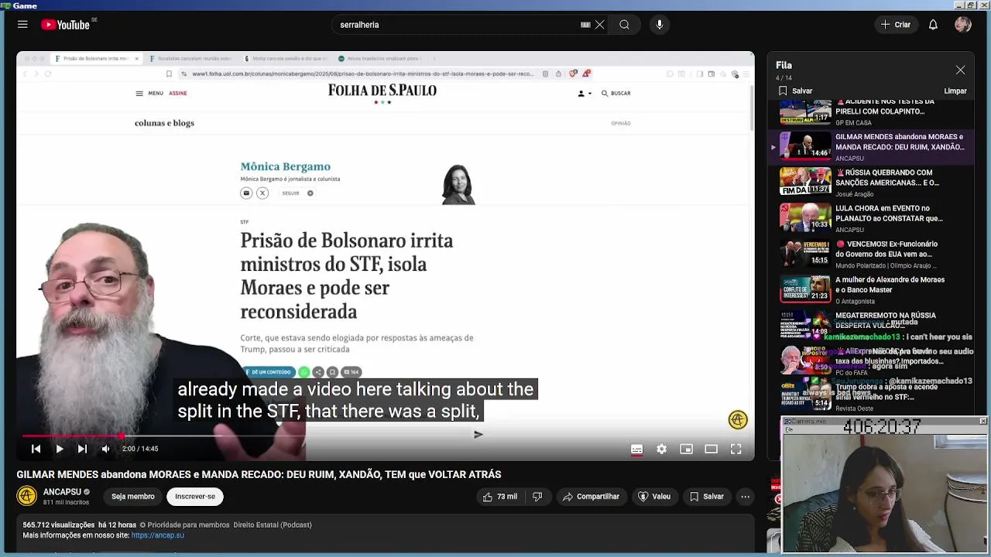
Task: Like the video with 73 mil thumbs up
Action: 500,497
